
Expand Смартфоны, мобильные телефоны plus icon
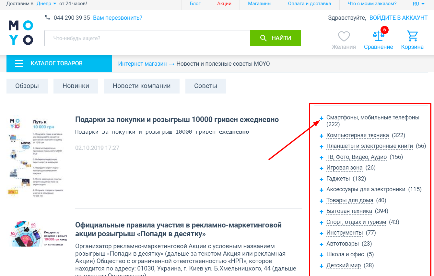[x=322, y=118]
